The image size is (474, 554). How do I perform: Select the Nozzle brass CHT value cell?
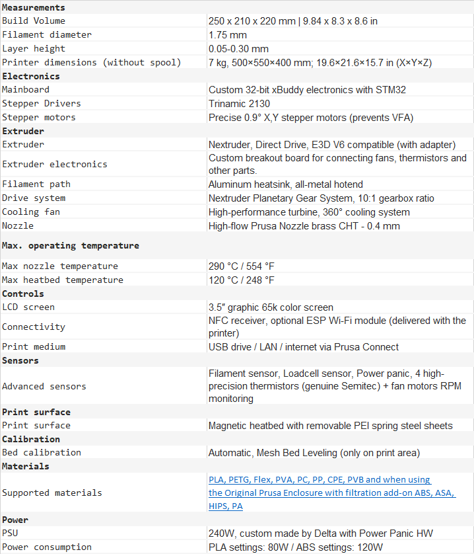(313, 226)
